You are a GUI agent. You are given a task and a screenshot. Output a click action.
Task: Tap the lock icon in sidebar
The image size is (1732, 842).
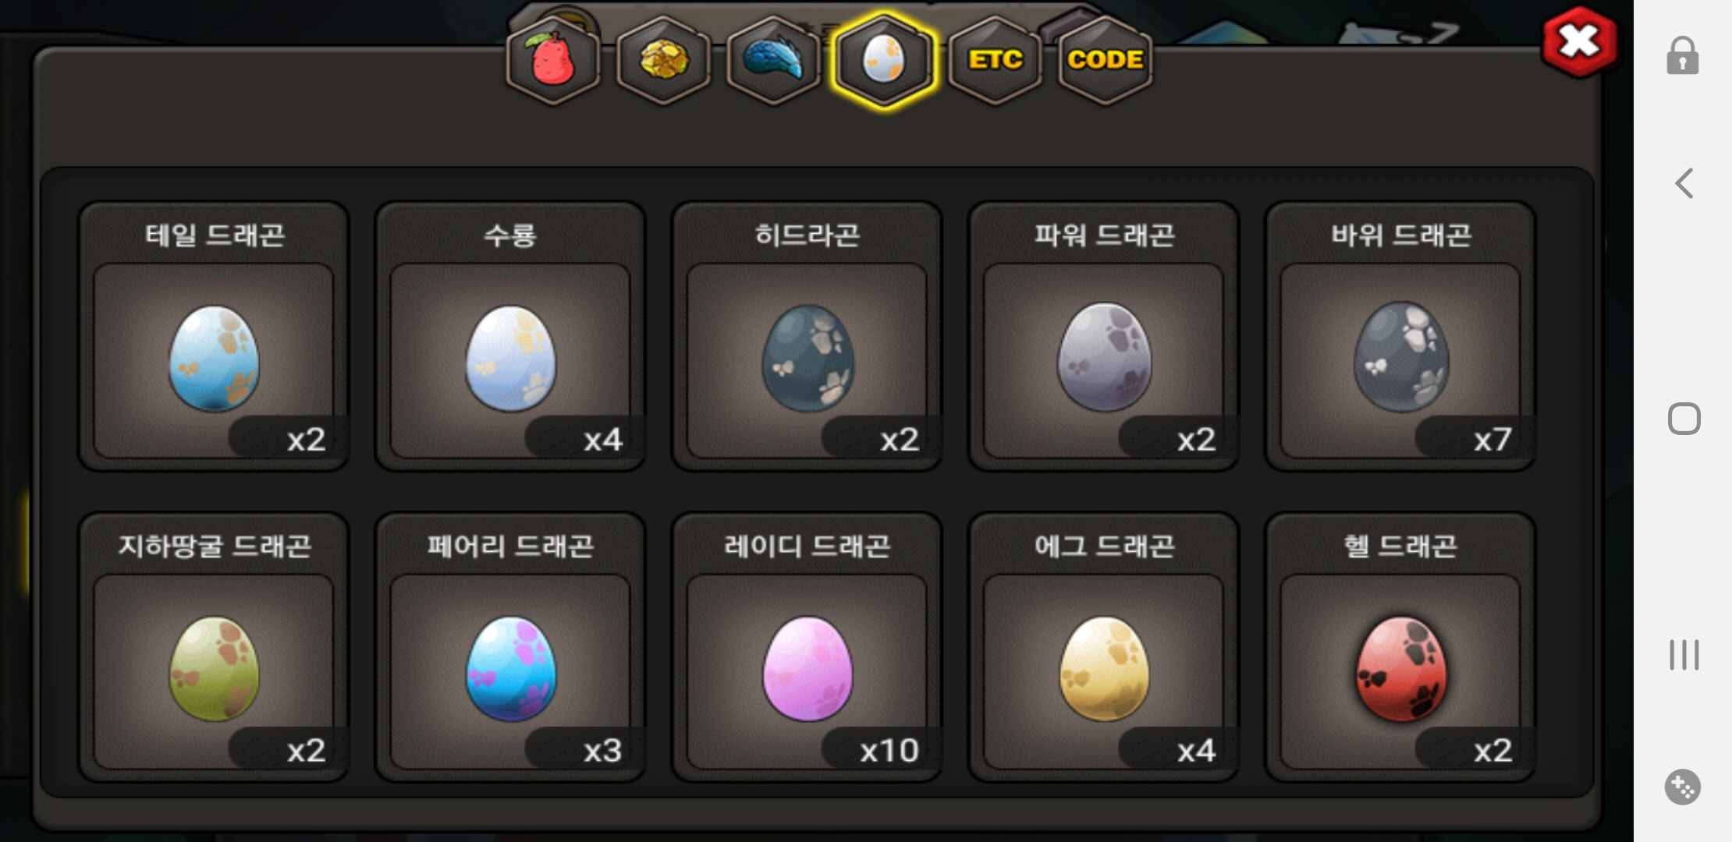point(1683,55)
